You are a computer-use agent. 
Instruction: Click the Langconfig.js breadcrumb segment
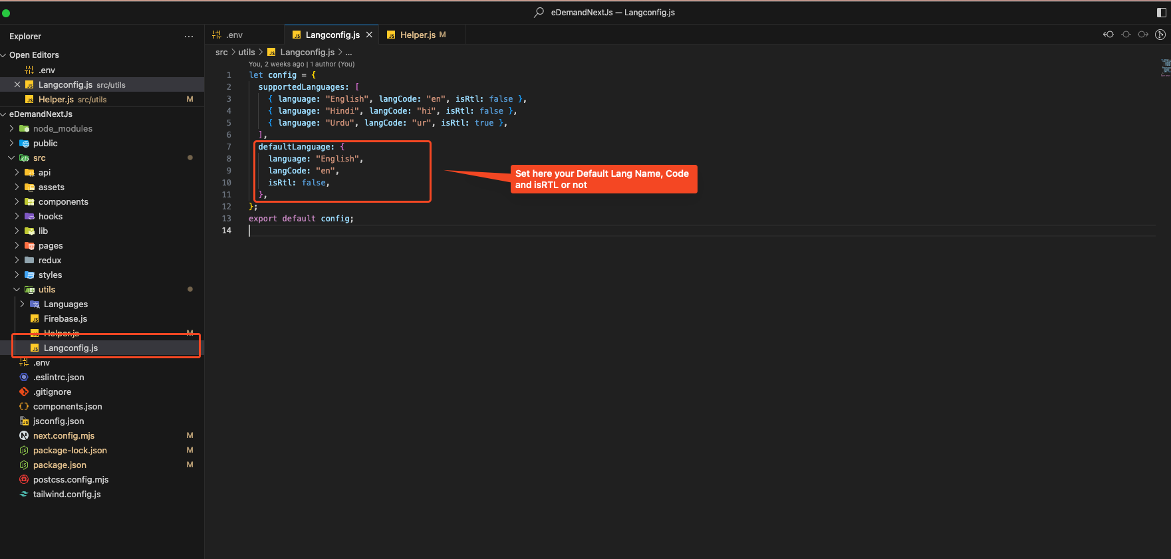pos(307,53)
